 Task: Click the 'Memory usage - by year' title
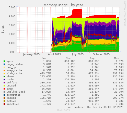63,5
